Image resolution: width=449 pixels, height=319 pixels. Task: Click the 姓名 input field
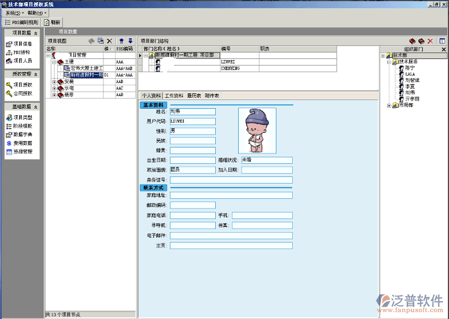pos(193,111)
